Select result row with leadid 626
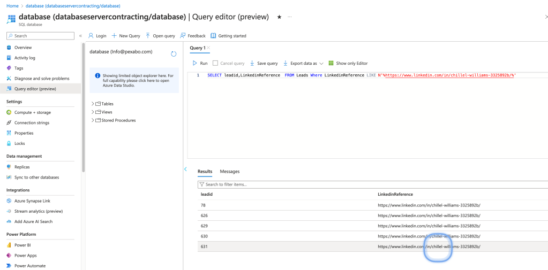 tap(372, 215)
